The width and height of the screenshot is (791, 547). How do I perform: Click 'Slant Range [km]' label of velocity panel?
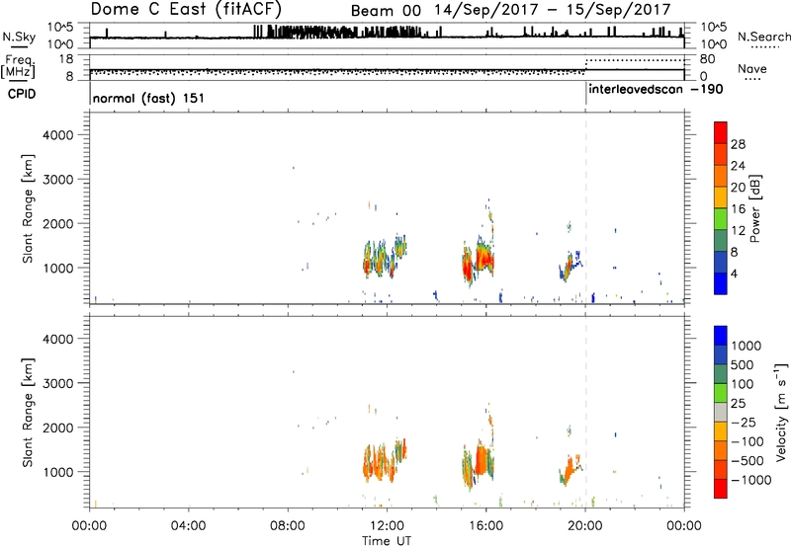tap(28, 413)
